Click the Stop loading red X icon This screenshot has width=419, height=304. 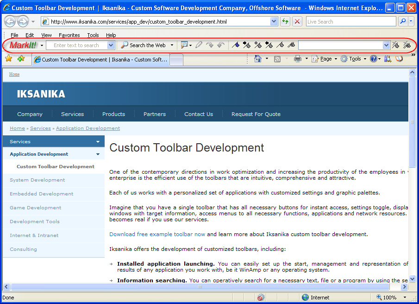point(297,22)
